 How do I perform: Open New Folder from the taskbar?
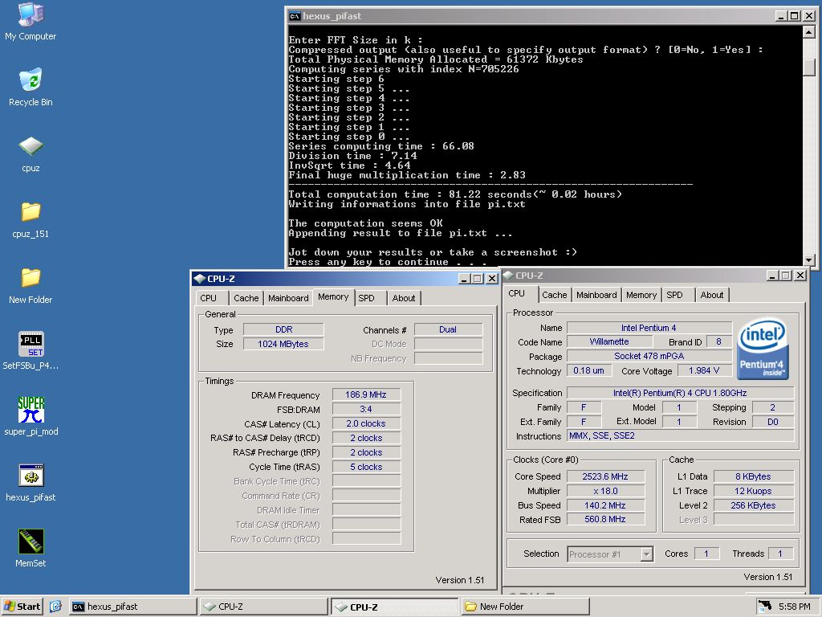click(525, 607)
